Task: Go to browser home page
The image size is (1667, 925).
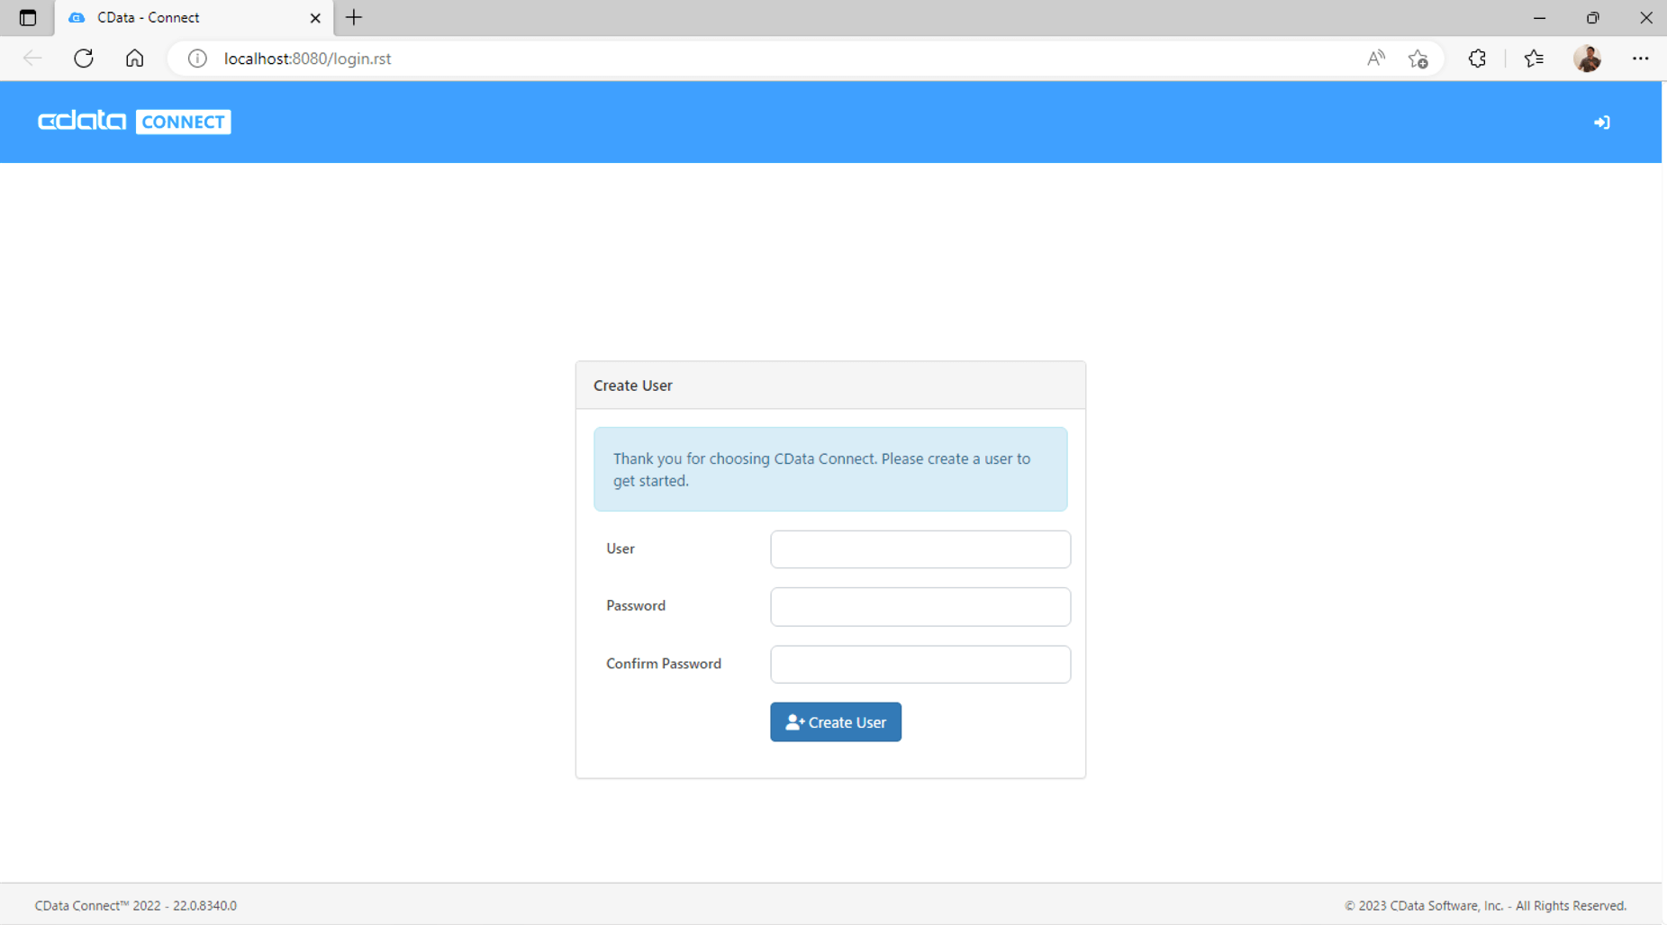Action: pos(134,59)
